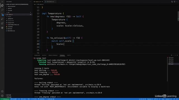Click the git branch status item
The height and width of the screenshot is (100, 179).
pos(14,99)
